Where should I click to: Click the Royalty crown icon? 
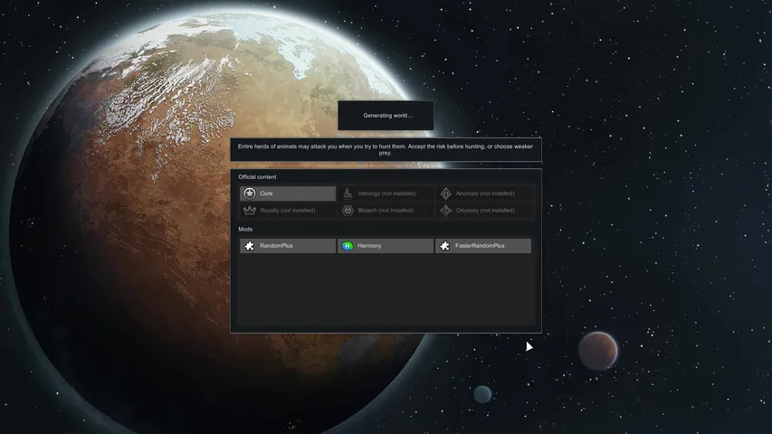tap(250, 210)
